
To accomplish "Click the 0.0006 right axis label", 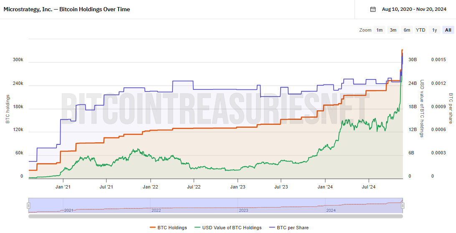I will pos(438,129).
